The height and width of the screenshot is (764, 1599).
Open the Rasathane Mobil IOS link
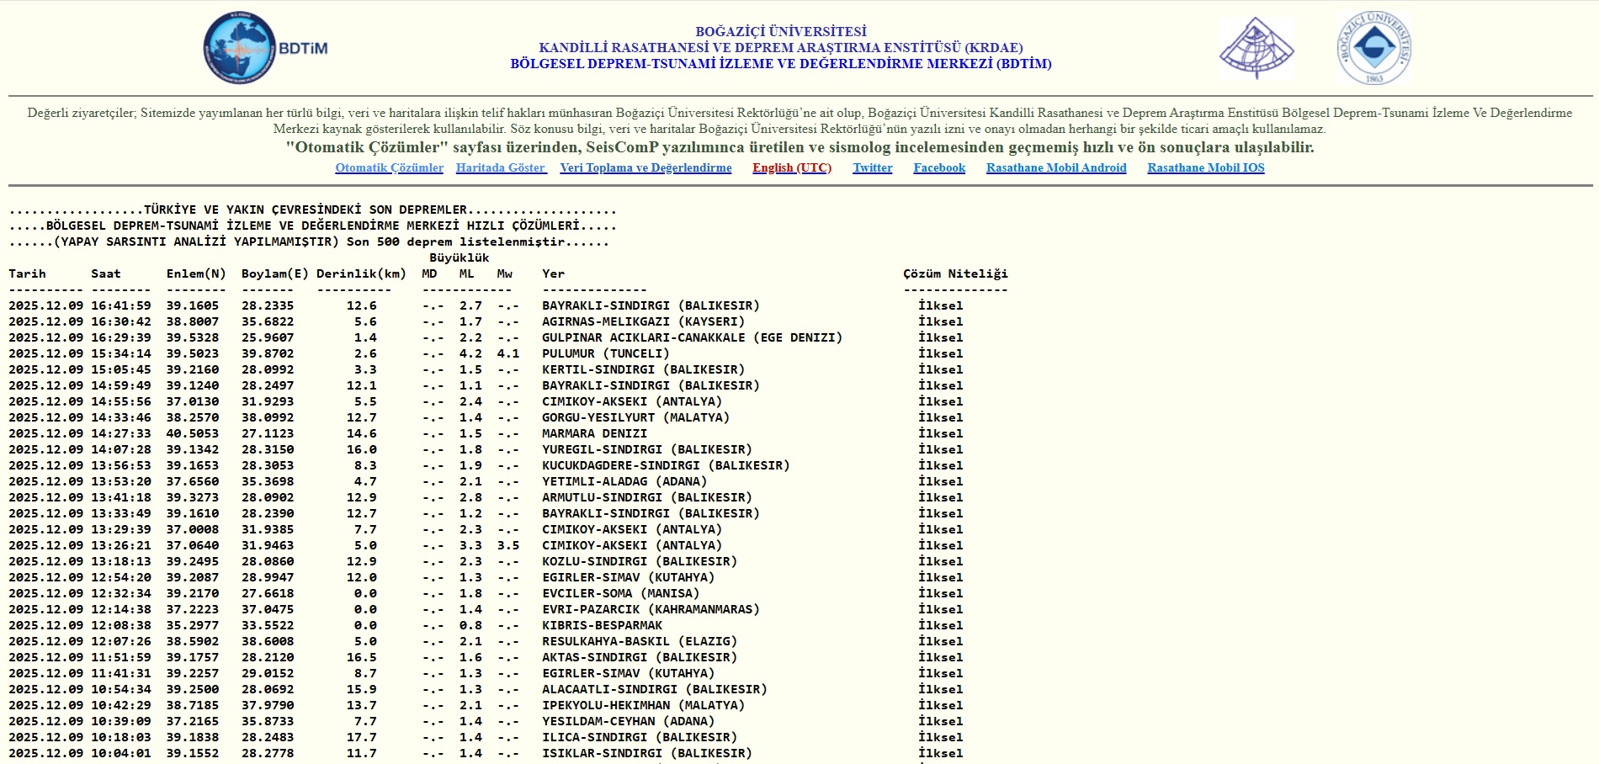click(1205, 167)
